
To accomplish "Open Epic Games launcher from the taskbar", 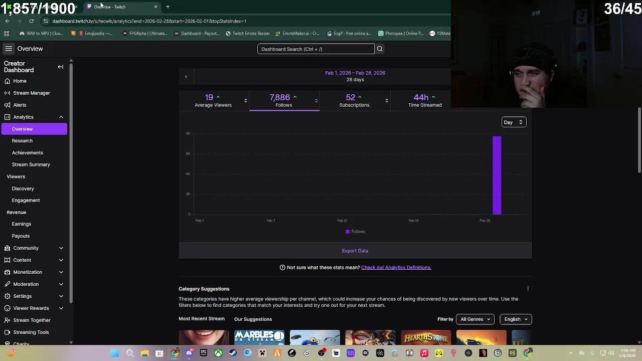I will [204, 353].
